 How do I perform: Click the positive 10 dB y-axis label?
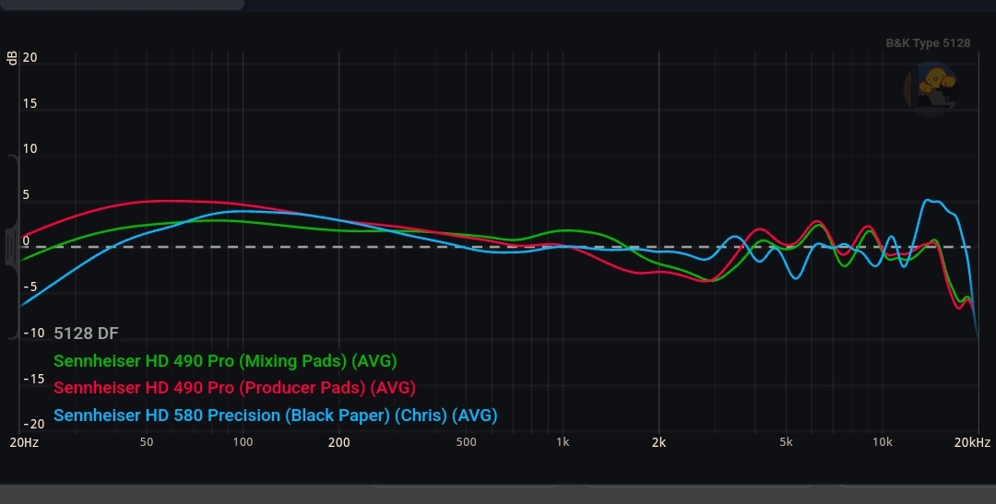click(x=30, y=149)
